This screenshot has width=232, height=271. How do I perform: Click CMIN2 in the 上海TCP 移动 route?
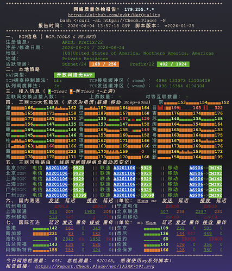coord(215,179)
